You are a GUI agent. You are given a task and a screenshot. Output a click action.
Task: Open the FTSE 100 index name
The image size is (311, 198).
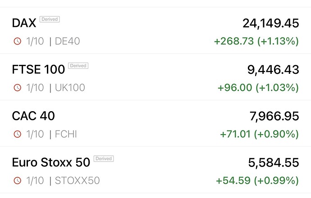(38, 69)
